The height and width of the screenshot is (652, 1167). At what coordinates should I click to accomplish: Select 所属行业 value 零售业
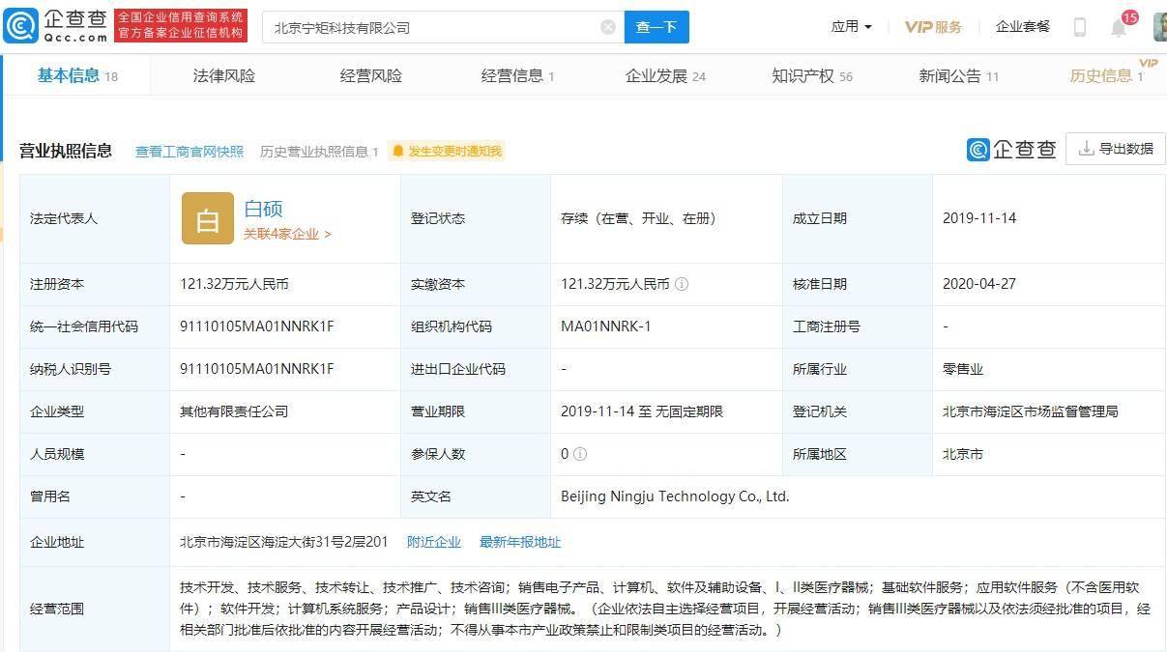[x=963, y=369]
